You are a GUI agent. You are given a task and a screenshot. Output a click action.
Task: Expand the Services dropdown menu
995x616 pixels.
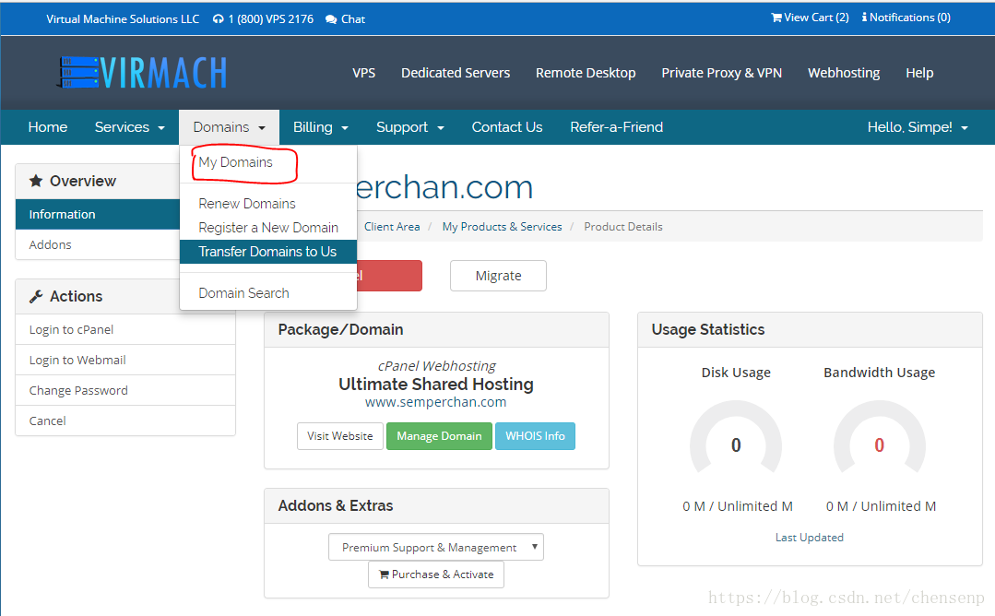point(129,127)
